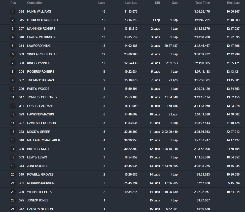Image resolution: width=245 pixels, height=212 pixels.
Task: Click the Competitor column header
Action: (35, 3)
